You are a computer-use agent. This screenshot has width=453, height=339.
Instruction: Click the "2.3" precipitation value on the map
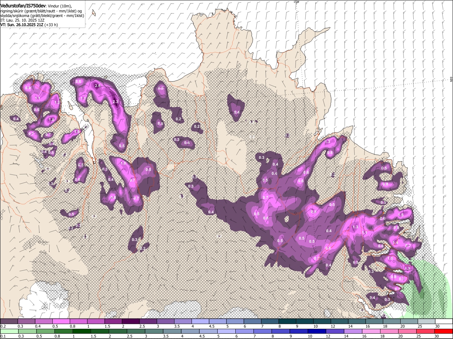(x=115, y=102)
